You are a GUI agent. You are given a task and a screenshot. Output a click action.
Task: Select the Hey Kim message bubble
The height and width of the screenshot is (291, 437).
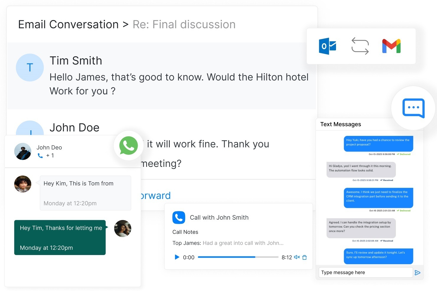85,193
